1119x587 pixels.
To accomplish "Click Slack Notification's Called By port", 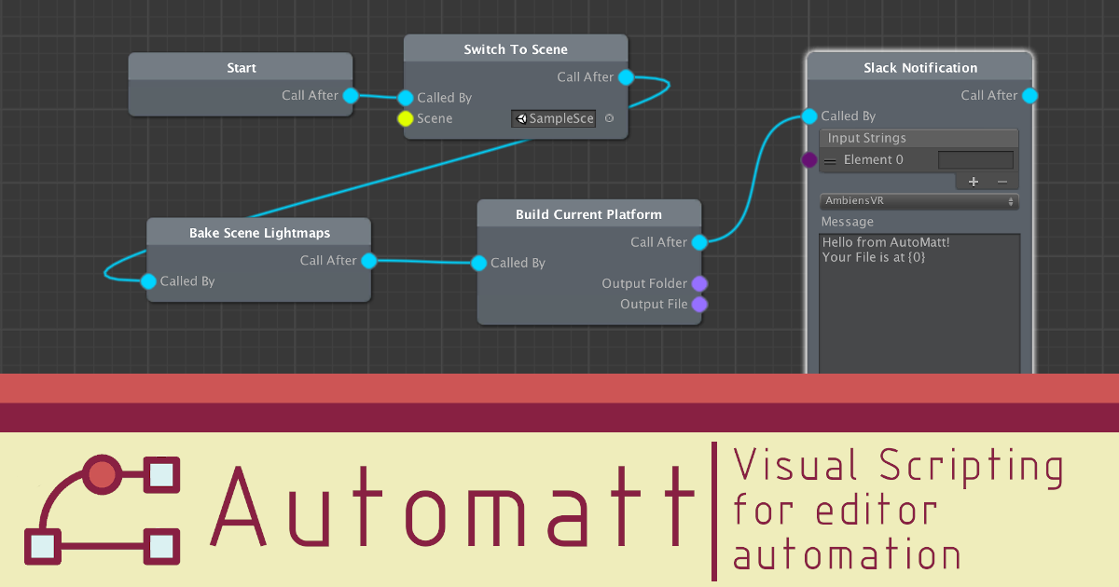I will click(x=808, y=116).
